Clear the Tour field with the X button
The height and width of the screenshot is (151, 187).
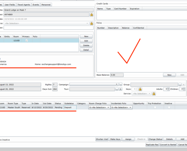pos(121,89)
